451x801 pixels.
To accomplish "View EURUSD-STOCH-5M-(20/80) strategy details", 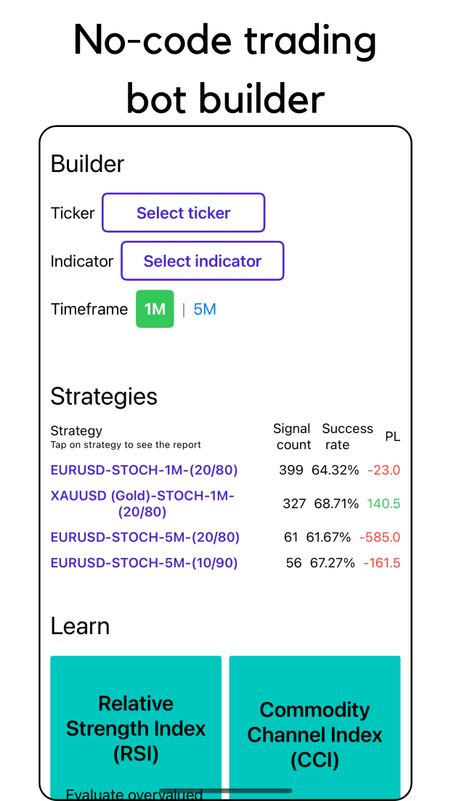I will [x=144, y=537].
